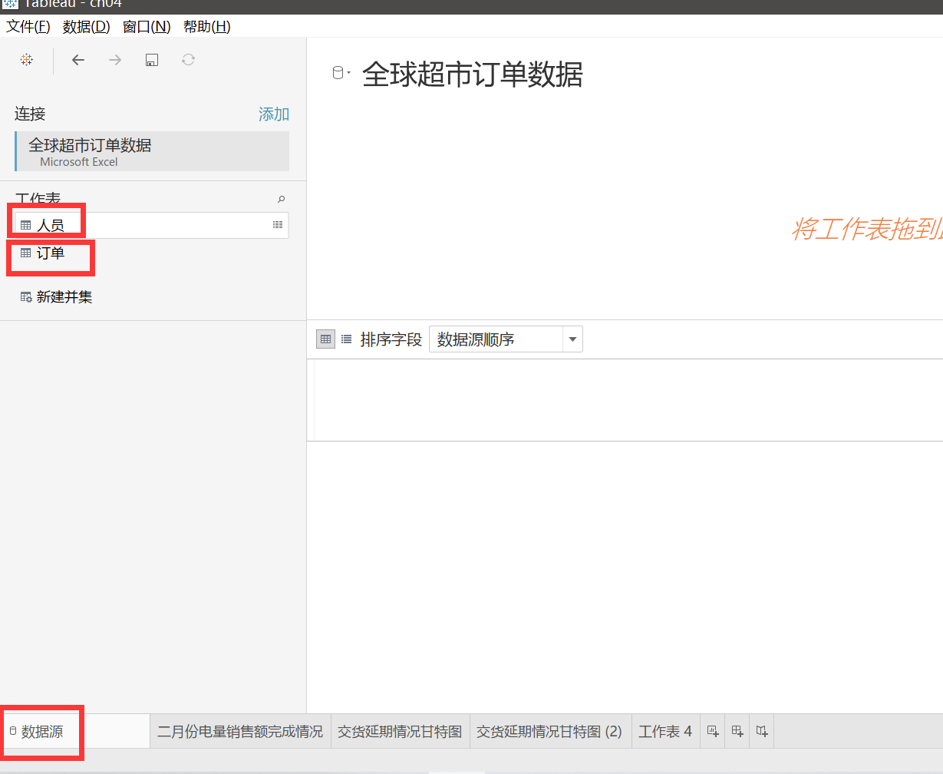Viewport: 943px width, 774px height.
Task: Open the 二月份电量销售额完成情况 sheet tab
Action: click(x=240, y=732)
